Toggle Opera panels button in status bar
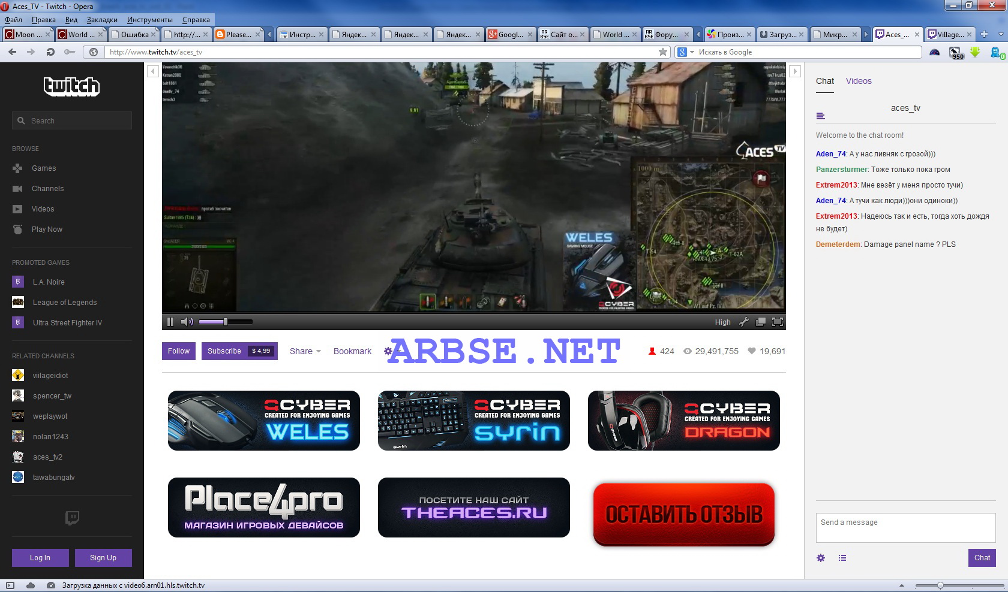 10,585
